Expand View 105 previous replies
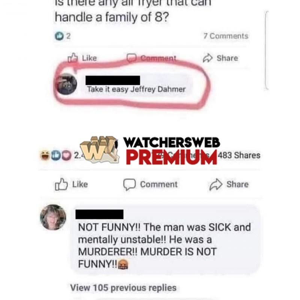 tap(123, 288)
